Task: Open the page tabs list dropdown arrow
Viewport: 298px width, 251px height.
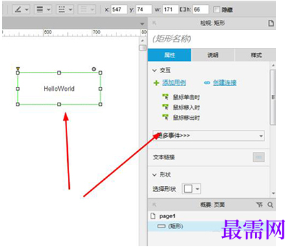Action: point(142,24)
